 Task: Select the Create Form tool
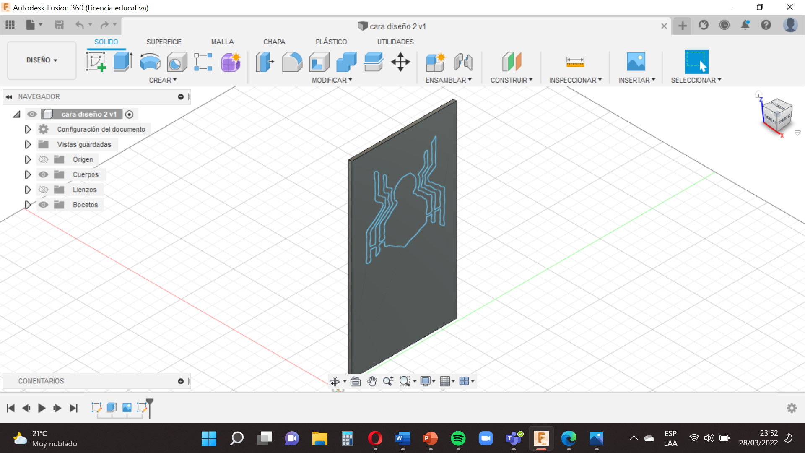pyautogui.click(x=231, y=62)
